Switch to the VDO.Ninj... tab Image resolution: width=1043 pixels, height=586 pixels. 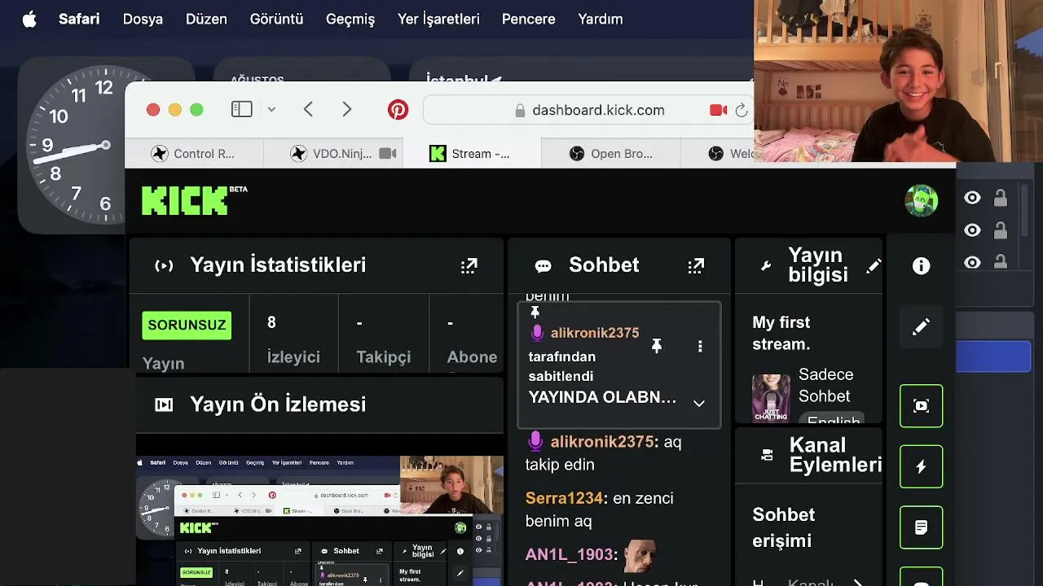332,153
